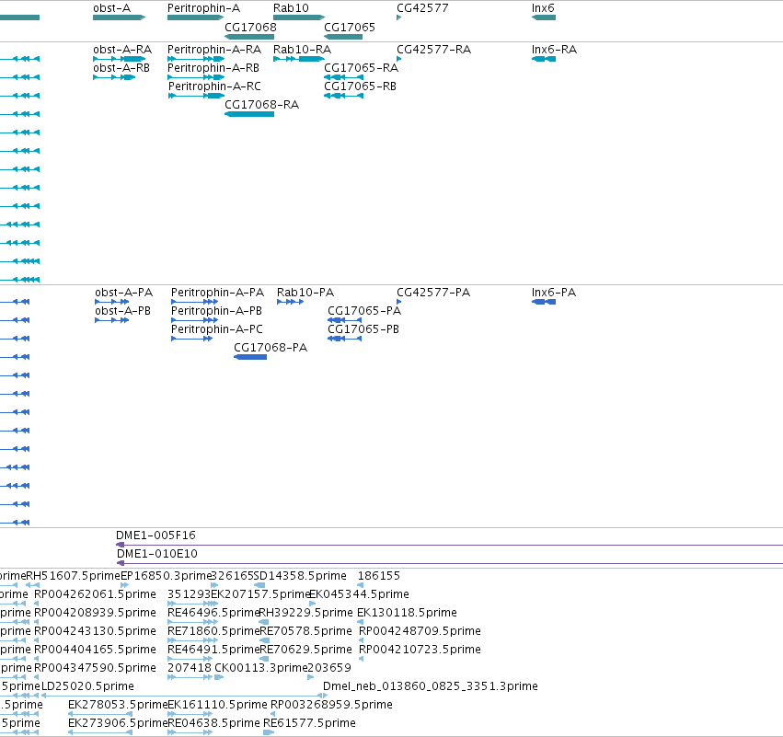The image size is (783, 737).
Task: Click the CG42577-PA protein label
Action: (433, 292)
